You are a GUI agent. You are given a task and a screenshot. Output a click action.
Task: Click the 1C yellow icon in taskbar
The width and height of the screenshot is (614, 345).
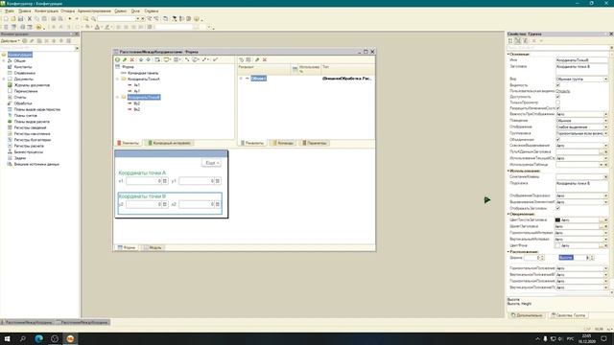(70, 338)
